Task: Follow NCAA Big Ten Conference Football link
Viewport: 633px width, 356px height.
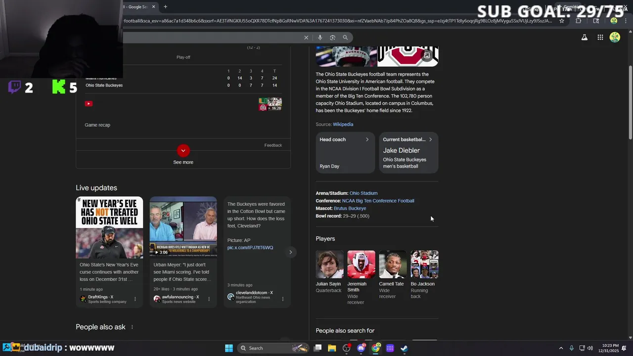Action: 378,201
